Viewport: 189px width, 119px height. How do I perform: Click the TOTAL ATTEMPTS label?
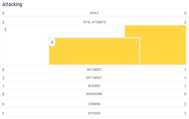pyautogui.click(x=94, y=22)
